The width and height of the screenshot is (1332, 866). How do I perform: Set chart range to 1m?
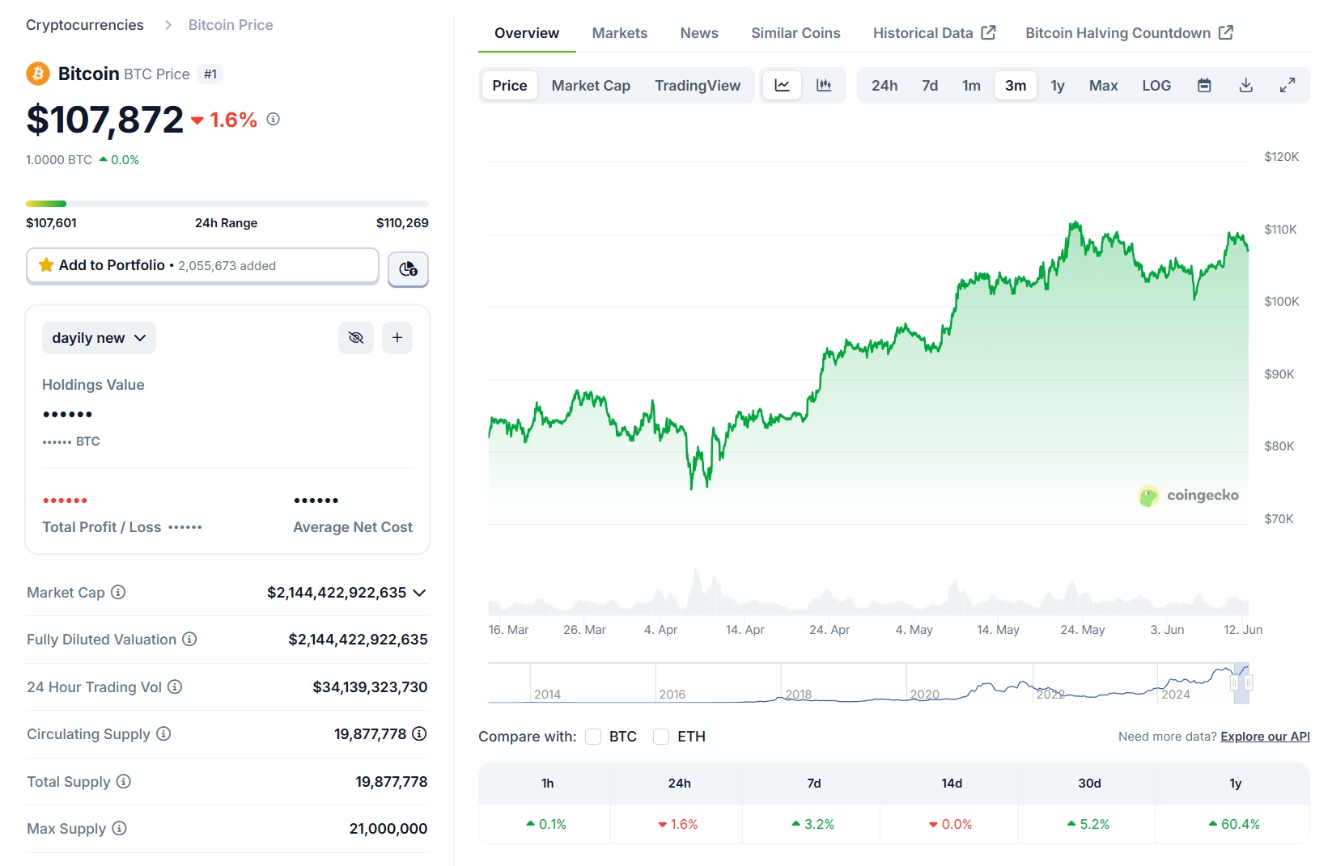[971, 85]
